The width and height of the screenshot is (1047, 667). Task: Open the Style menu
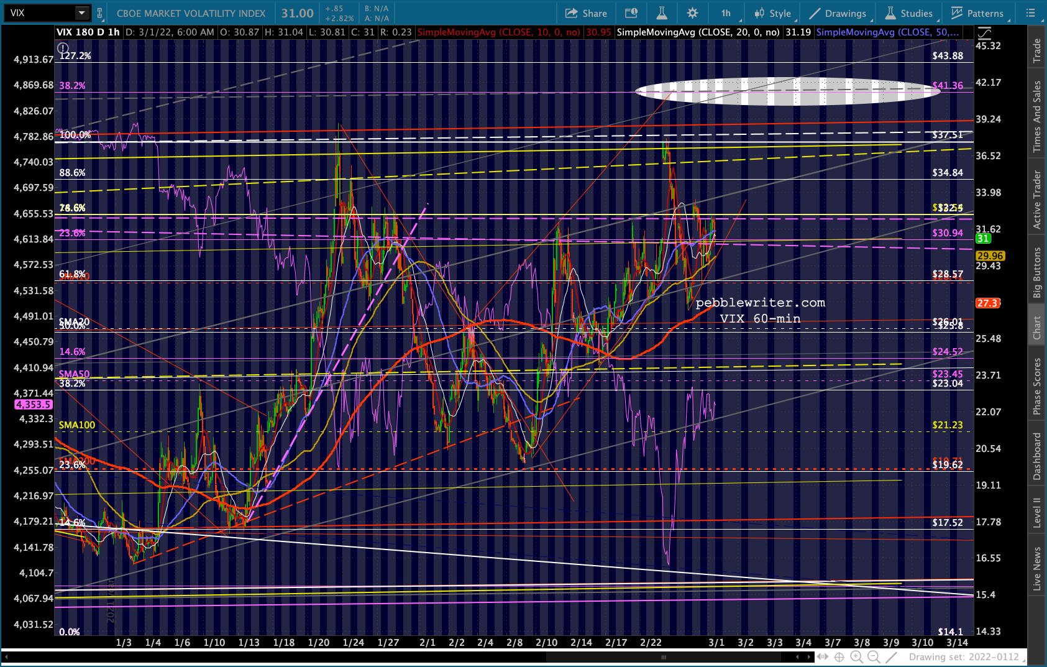(x=773, y=13)
